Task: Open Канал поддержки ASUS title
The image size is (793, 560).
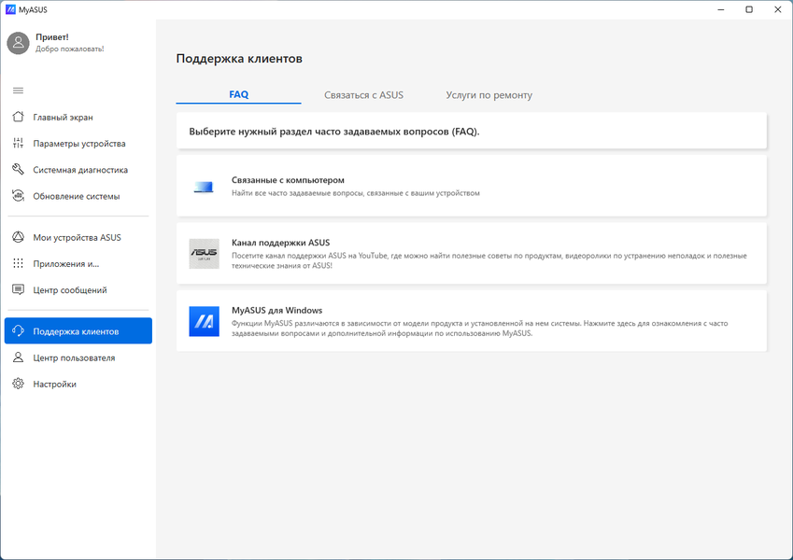Action: (x=281, y=243)
